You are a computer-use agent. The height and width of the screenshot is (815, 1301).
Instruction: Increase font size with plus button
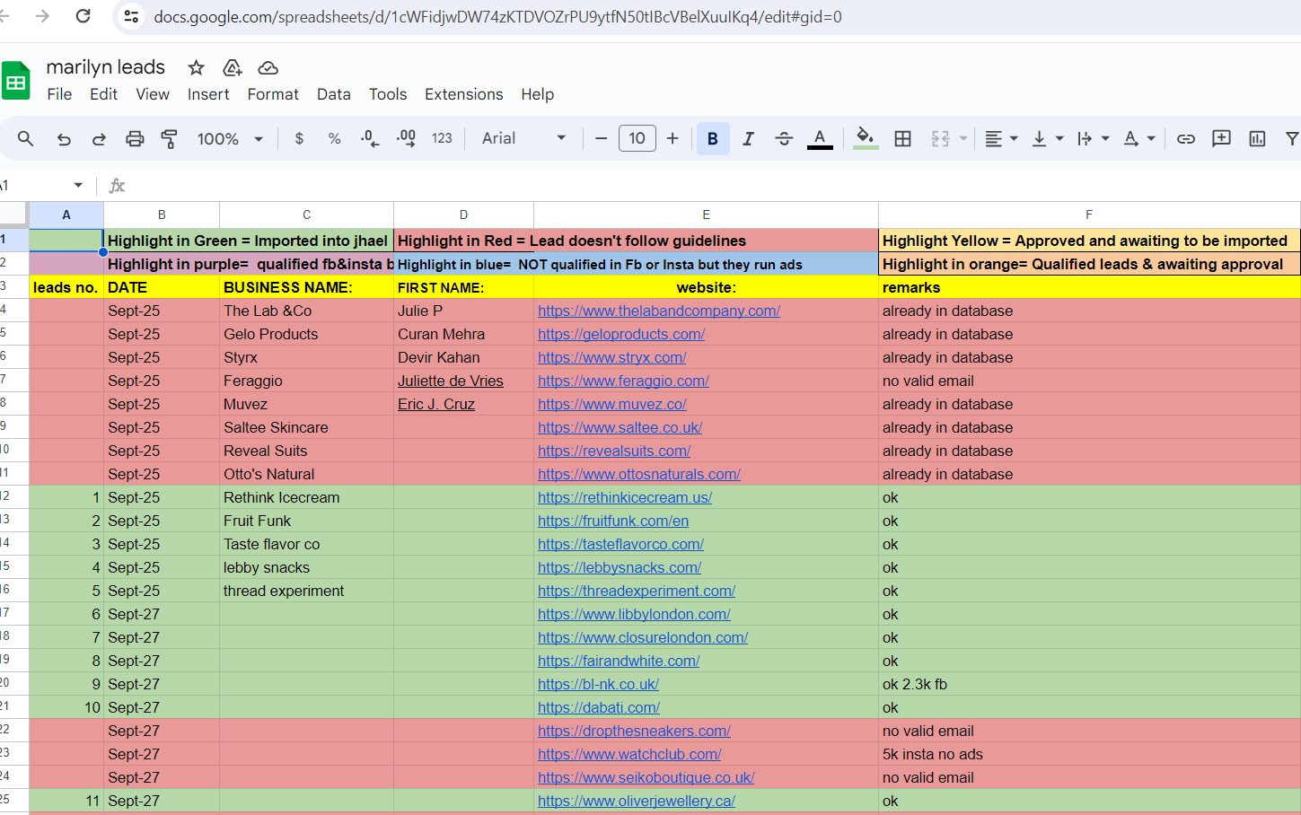click(x=672, y=138)
